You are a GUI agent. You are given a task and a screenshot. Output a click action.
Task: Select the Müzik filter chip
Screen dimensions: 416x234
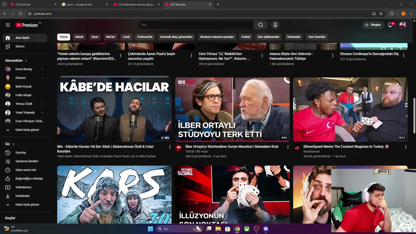coord(79,37)
